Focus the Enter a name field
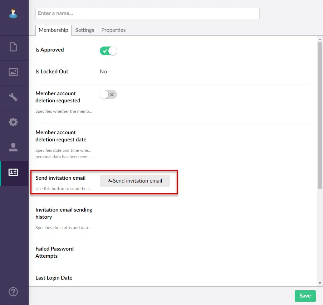Viewport: 323px width, 305px height. click(147, 14)
